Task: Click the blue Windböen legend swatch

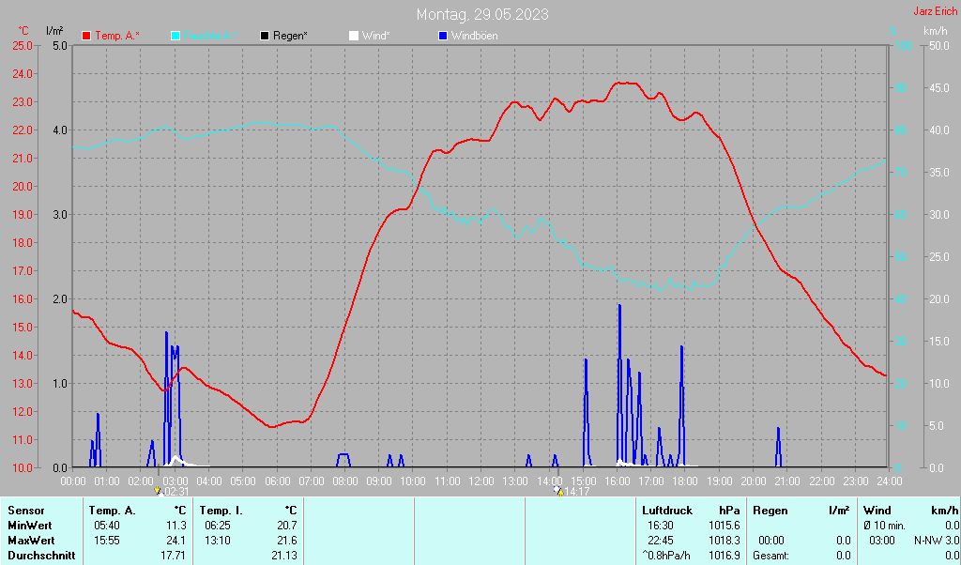Action: tap(444, 36)
